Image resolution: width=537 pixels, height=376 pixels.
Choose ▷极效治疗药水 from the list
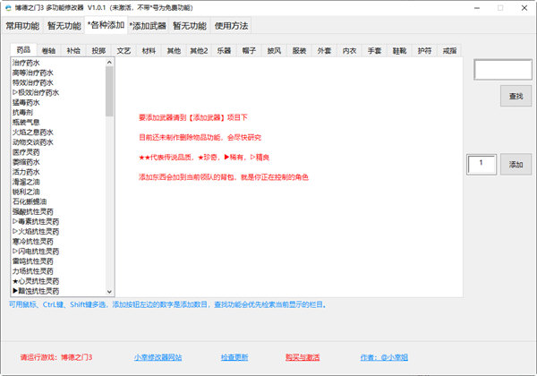point(36,92)
